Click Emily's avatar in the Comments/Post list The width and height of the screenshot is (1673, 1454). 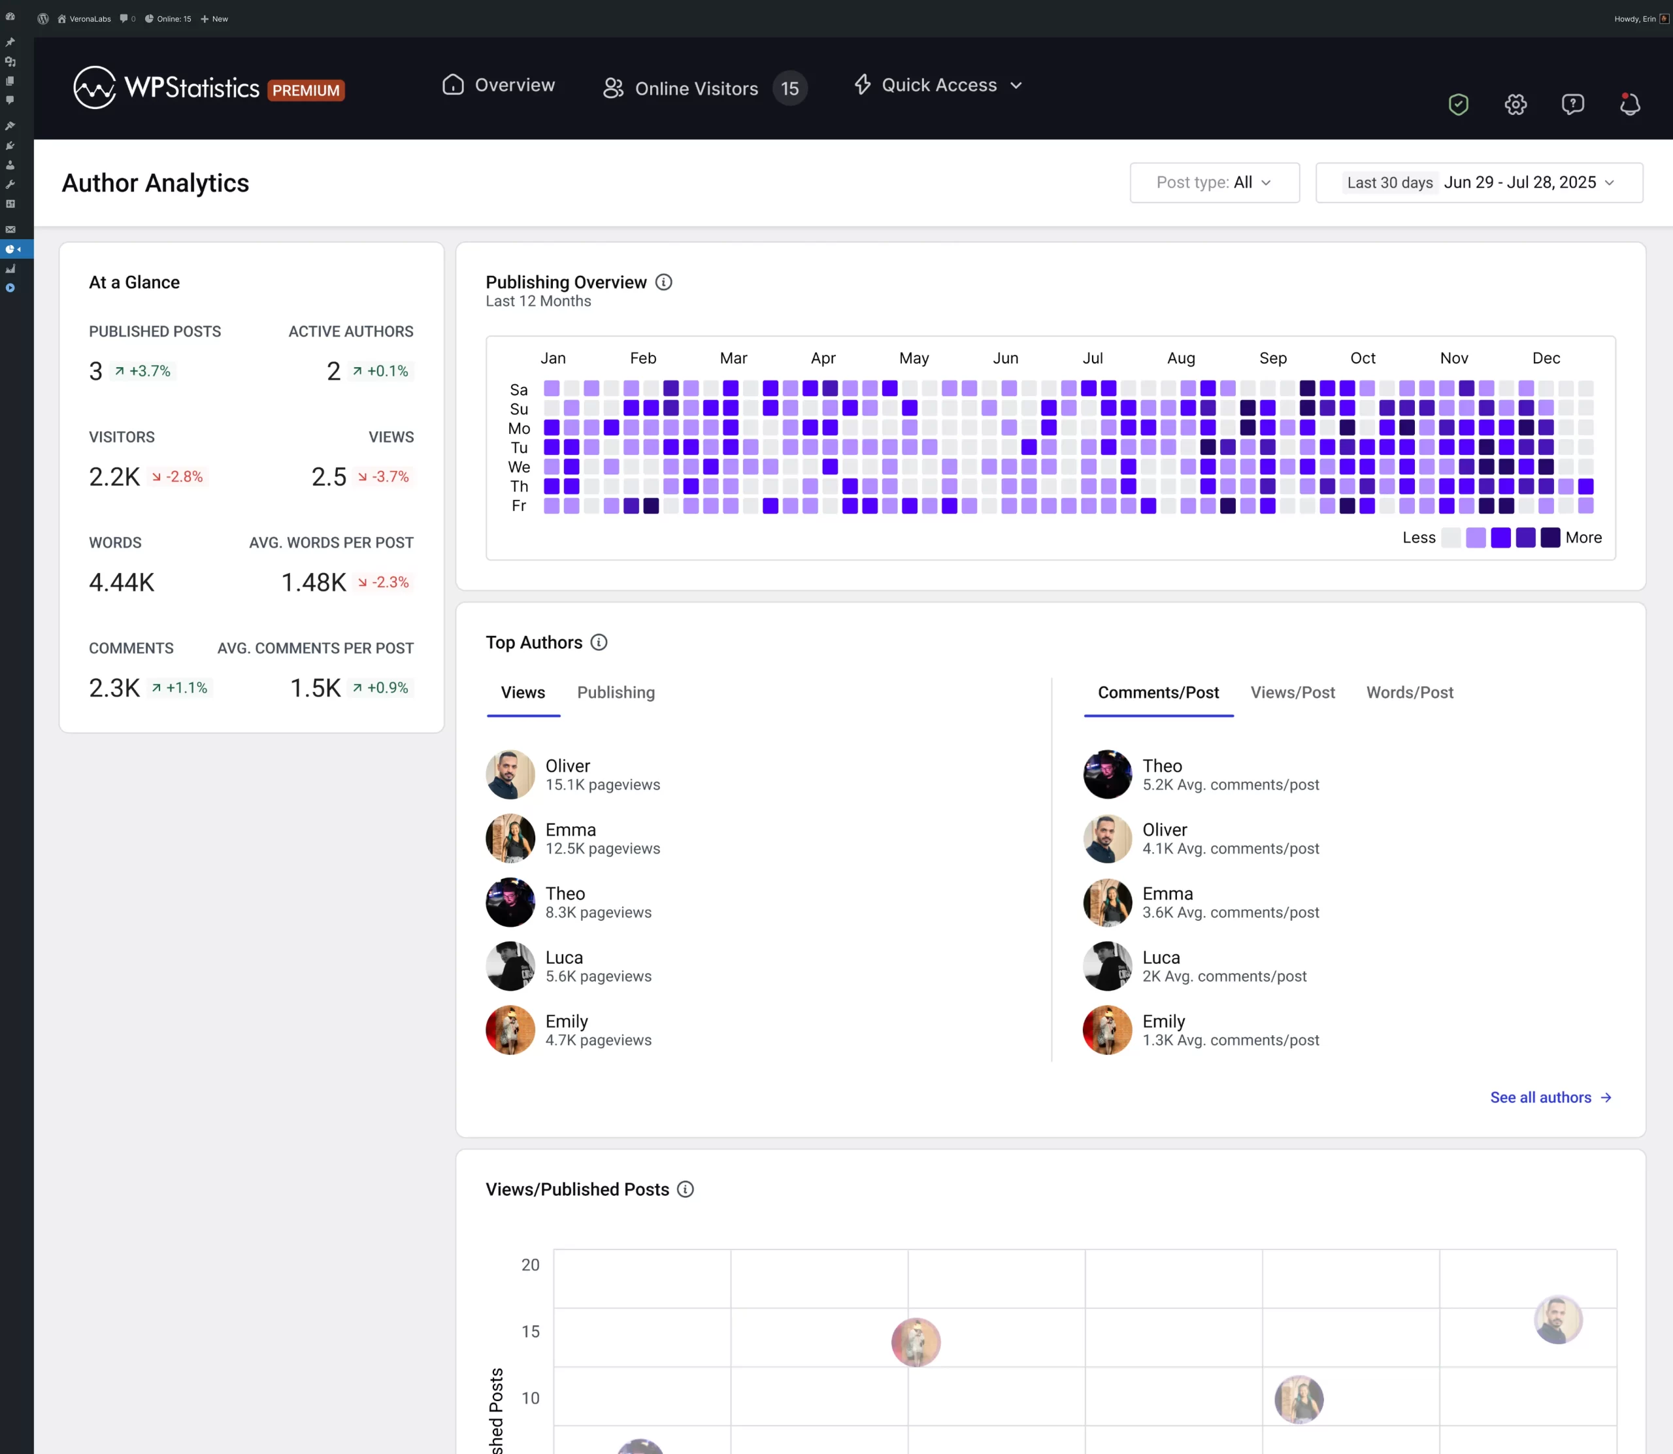click(1108, 1031)
